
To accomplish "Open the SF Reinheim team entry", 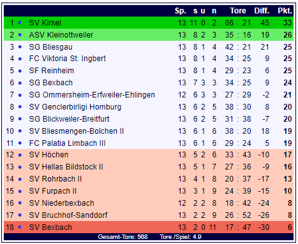I will click(52, 71).
